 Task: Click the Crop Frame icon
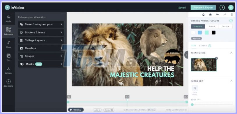click(195, 88)
